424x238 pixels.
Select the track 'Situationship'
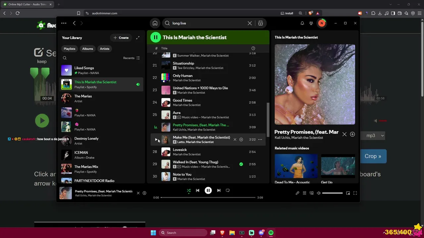(x=208, y=65)
